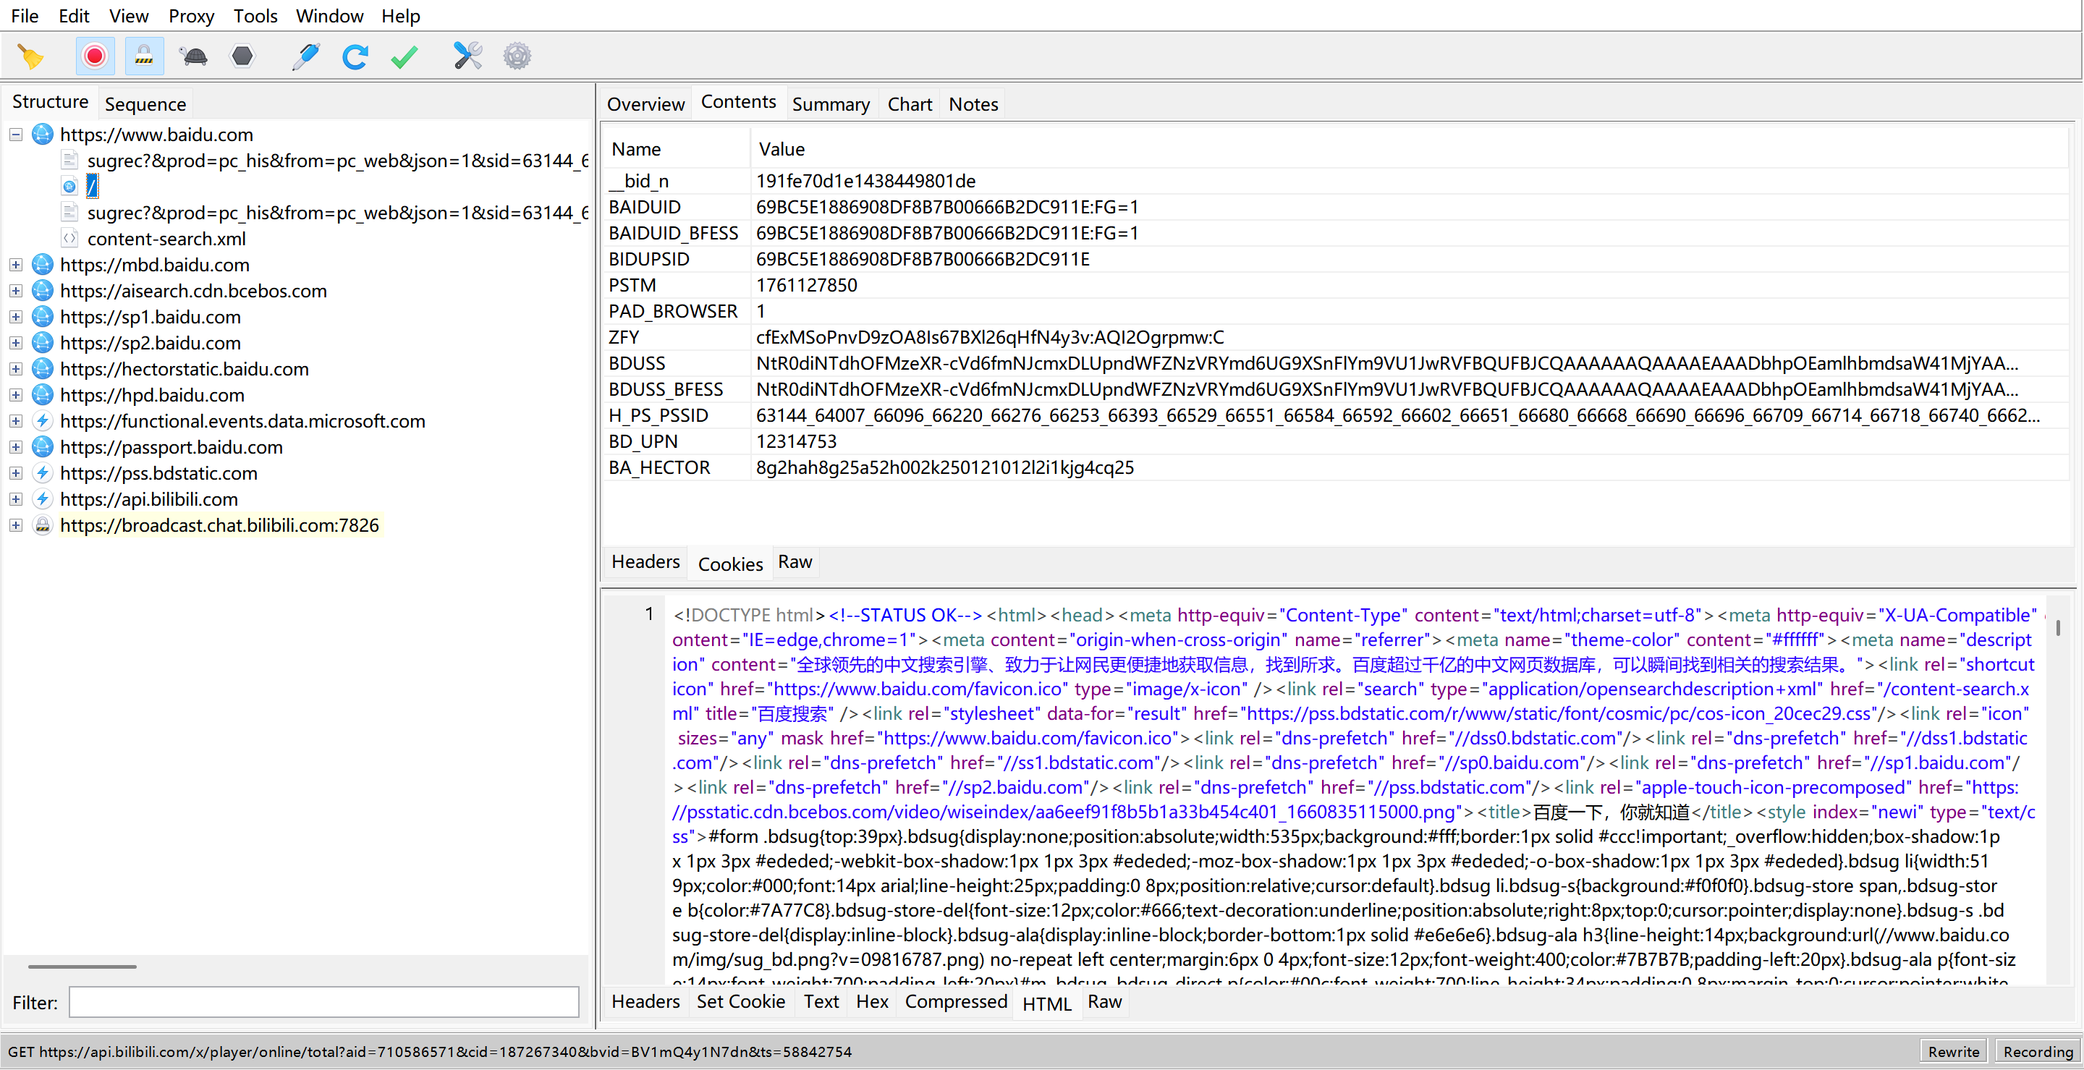Screen dimensions: 2084x1070
Task: Open the Window menu
Action: click(329, 16)
